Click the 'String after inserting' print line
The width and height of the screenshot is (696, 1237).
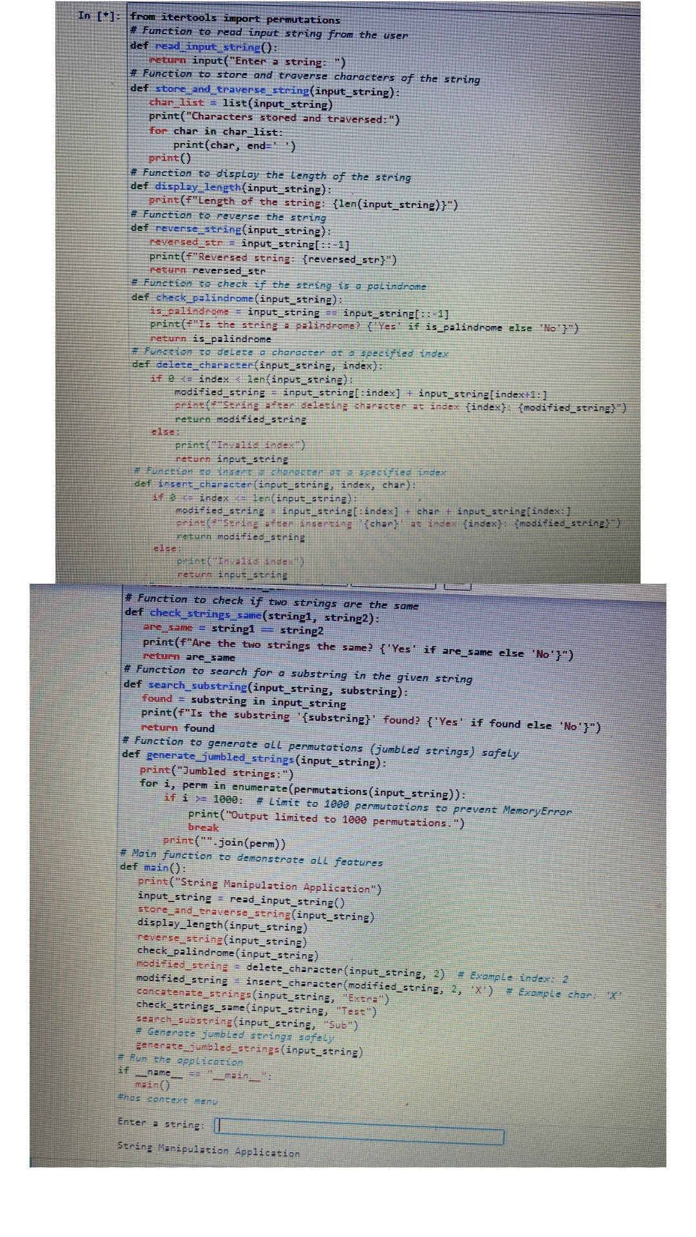tap(398, 524)
